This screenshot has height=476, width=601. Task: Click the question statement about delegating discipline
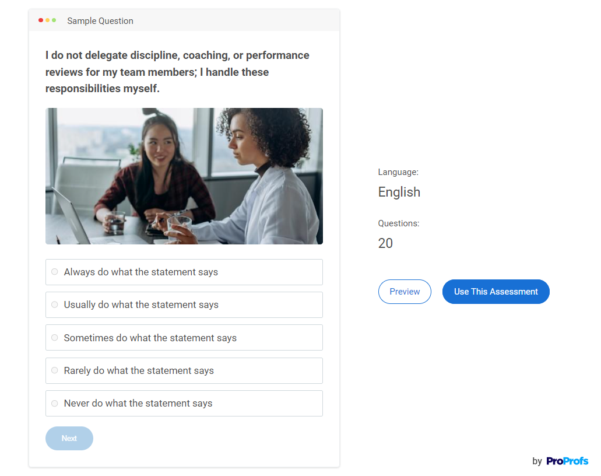coord(177,72)
